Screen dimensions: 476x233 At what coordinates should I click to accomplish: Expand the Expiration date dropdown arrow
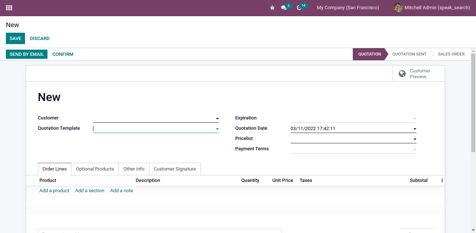coord(415,119)
